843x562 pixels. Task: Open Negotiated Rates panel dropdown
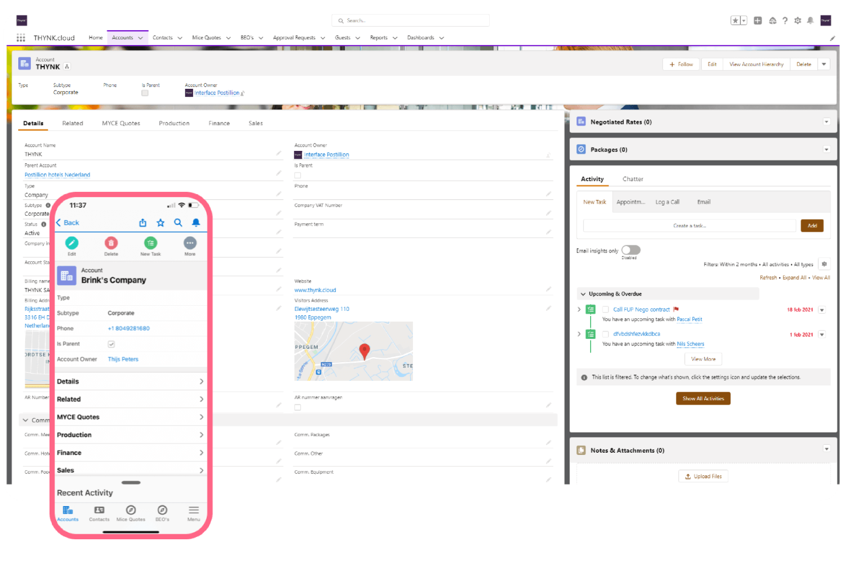click(826, 122)
